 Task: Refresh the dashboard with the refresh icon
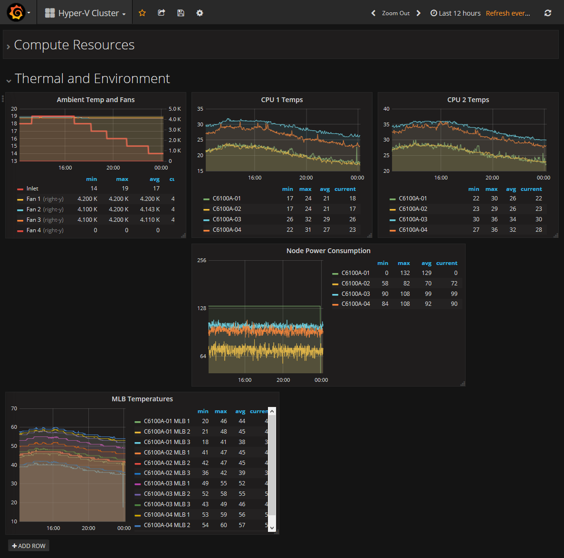(x=548, y=13)
